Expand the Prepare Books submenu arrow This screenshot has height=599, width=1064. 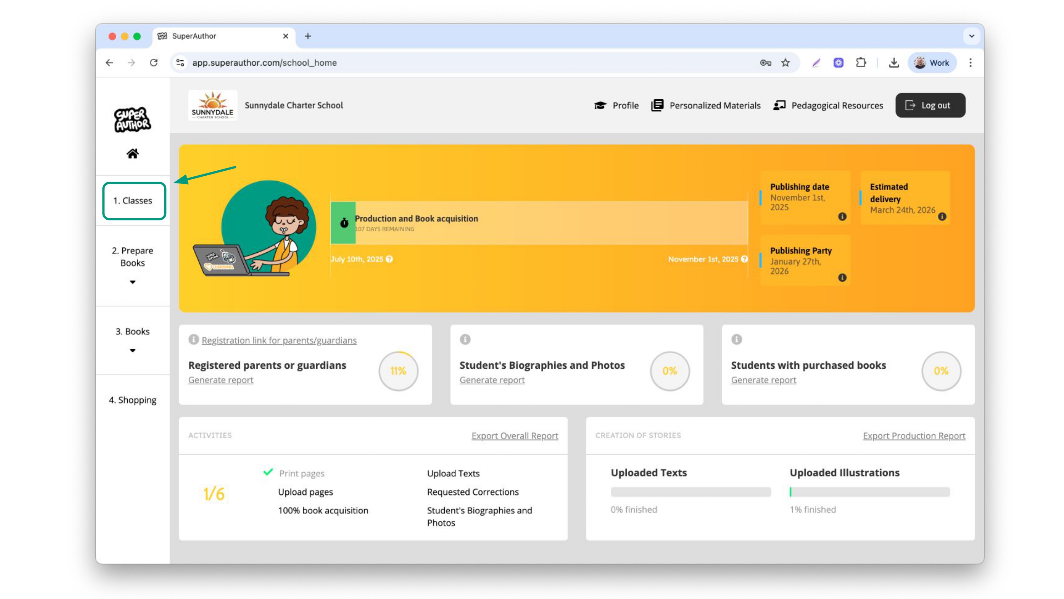pyautogui.click(x=133, y=282)
